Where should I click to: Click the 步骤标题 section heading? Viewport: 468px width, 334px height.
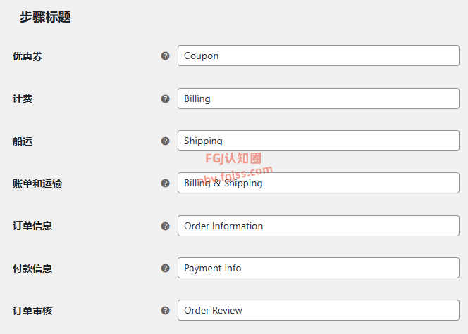click(45, 17)
